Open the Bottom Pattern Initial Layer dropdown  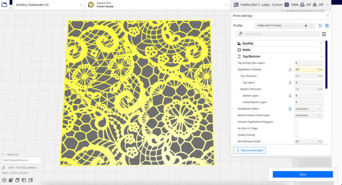(x=309, y=115)
